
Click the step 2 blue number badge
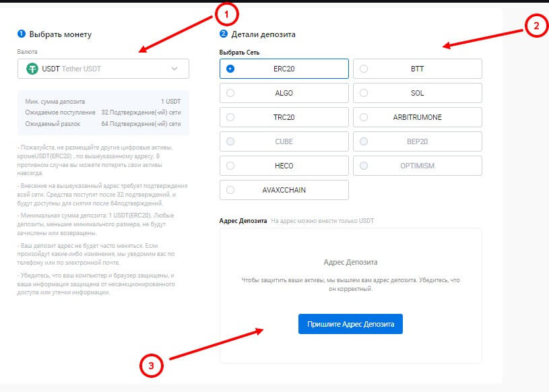click(223, 34)
